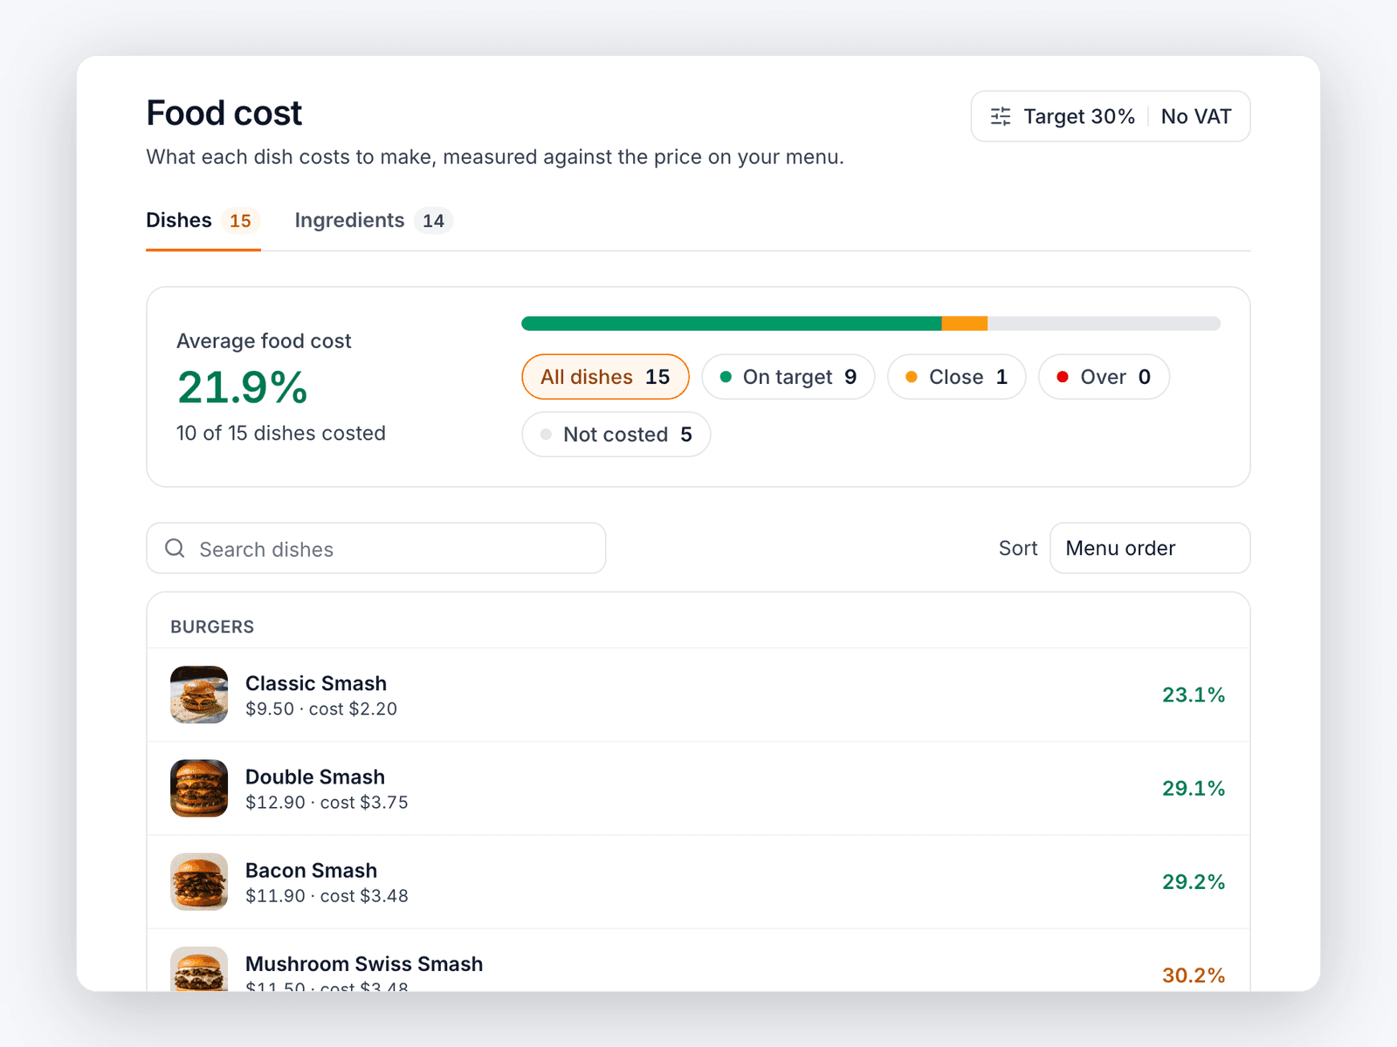Open the Bacon Smash thumbnail
The width and height of the screenshot is (1397, 1047).
coord(199,881)
